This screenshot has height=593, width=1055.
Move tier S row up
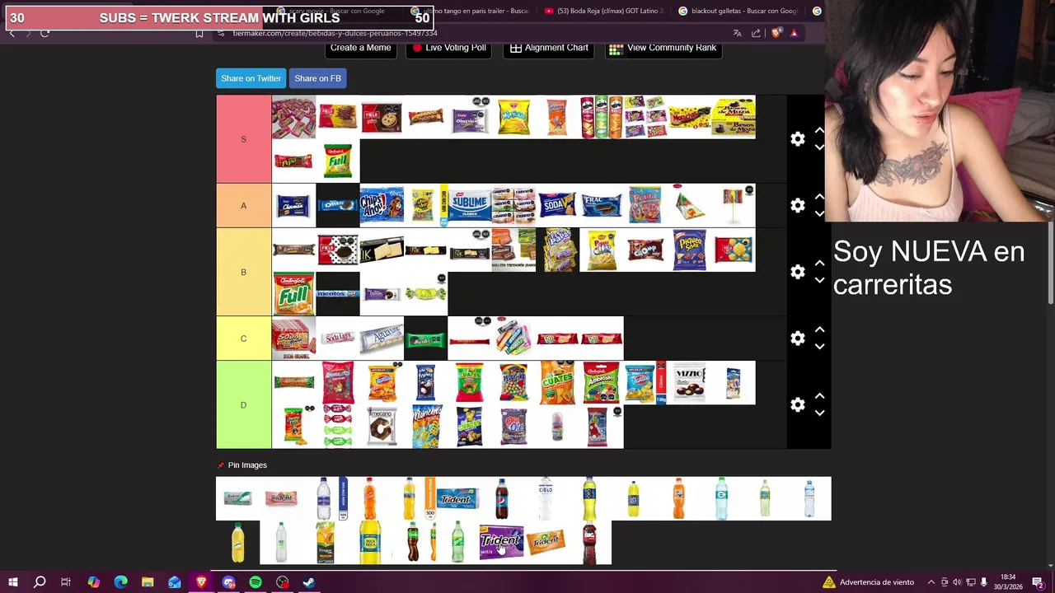(819, 131)
